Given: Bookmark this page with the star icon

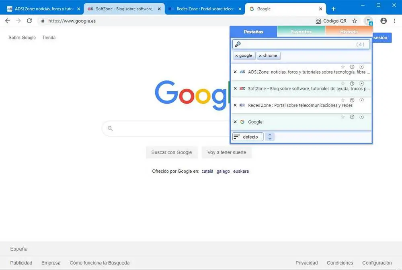Looking at the screenshot, I should (355, 21).
